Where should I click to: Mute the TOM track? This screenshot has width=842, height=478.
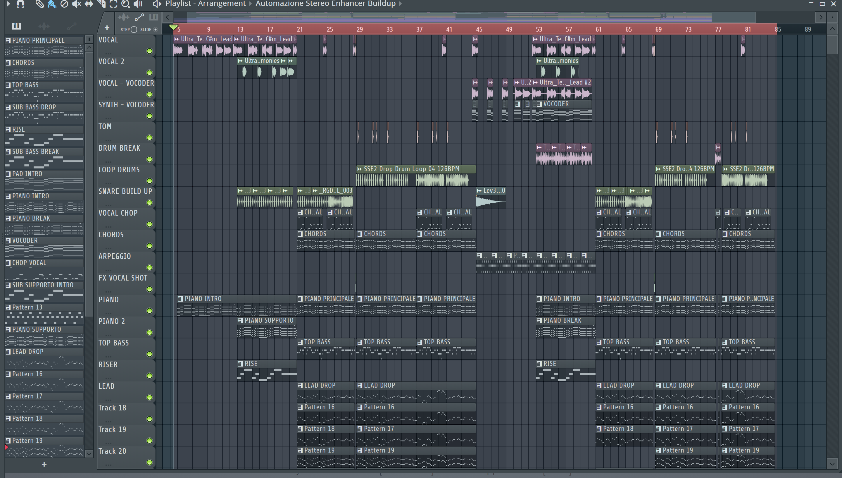click(x=150, y=137)
